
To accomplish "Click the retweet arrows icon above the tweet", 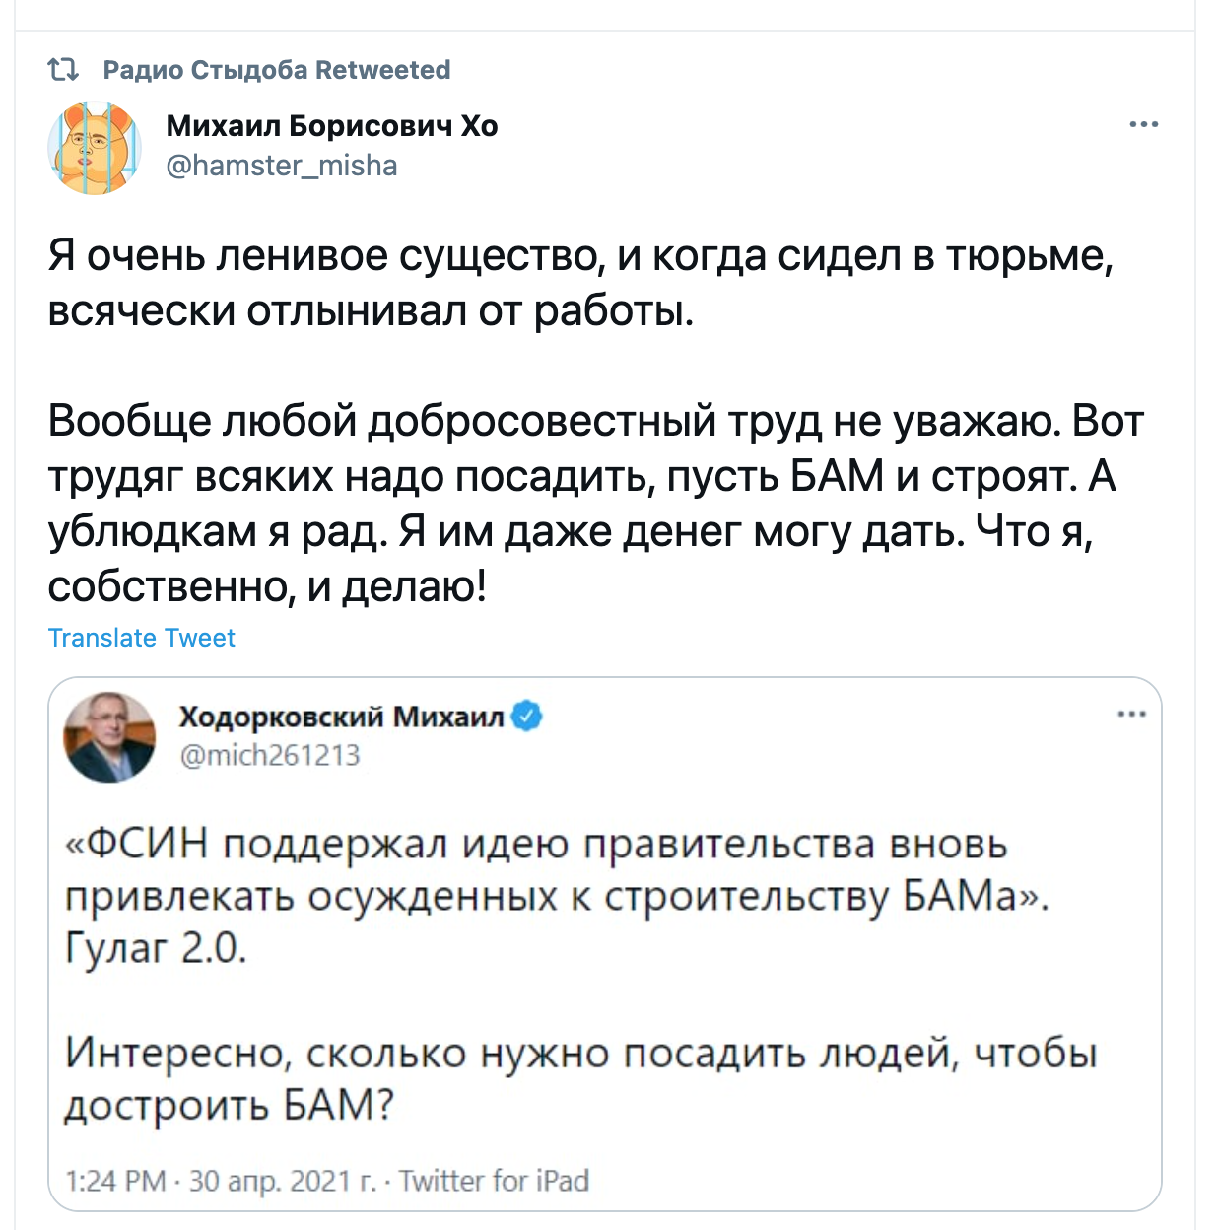I will tap(63, 70).
